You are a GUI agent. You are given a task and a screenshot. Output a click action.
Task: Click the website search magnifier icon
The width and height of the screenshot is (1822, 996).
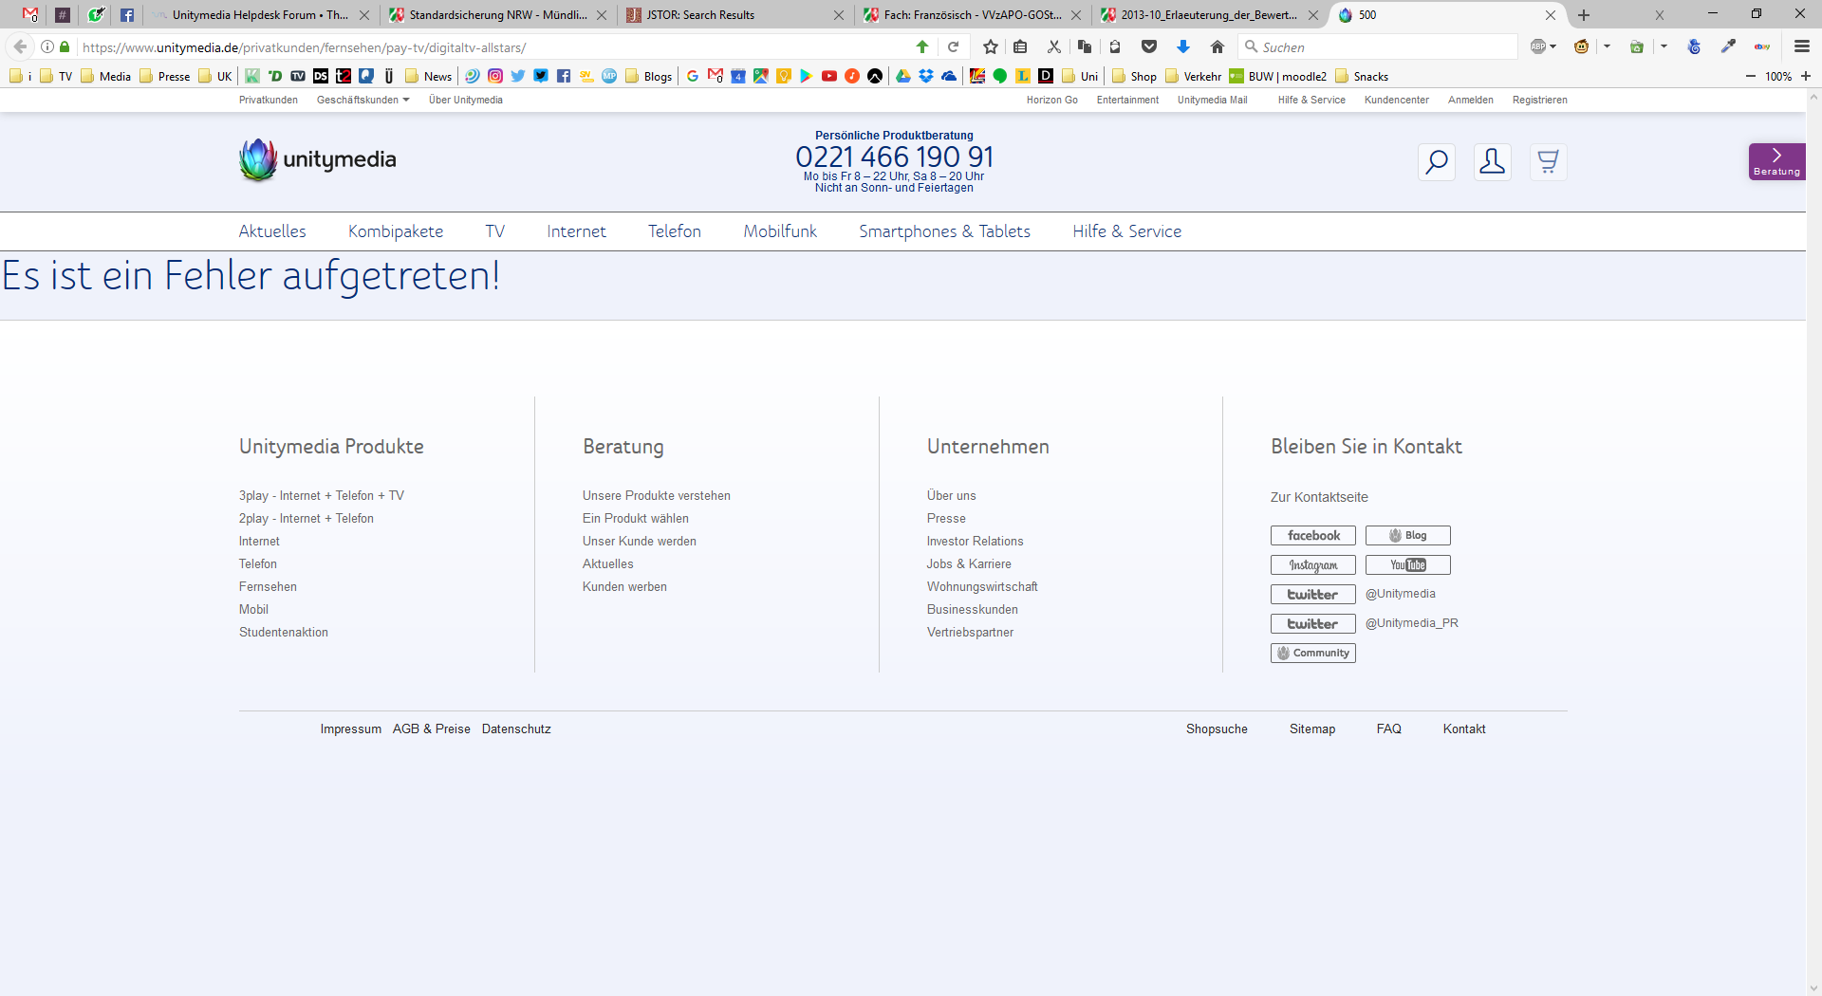point(1436,162)
